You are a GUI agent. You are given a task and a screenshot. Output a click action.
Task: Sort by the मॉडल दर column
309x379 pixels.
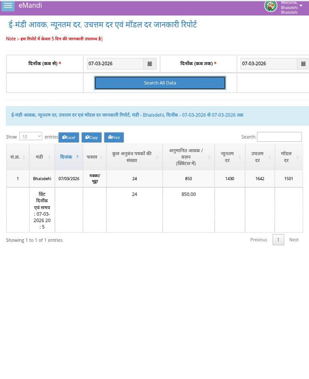[x=288, y=157]
